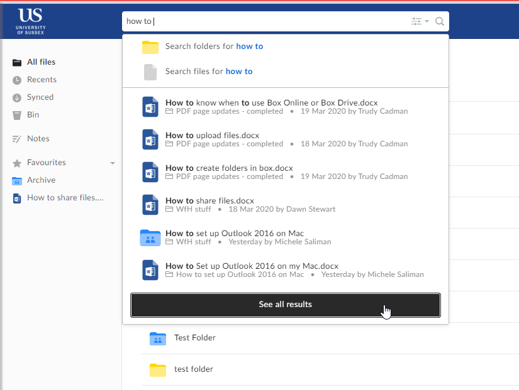Open Synced in the sidebar

coord(40,97)
